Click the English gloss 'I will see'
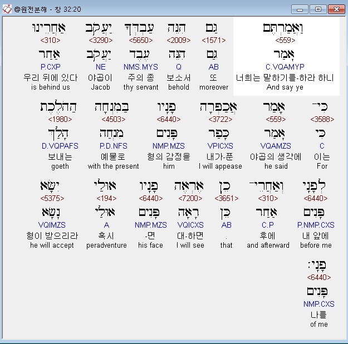Image resolution: width=348 pixels, height=344 pixels. click(190, 245)
